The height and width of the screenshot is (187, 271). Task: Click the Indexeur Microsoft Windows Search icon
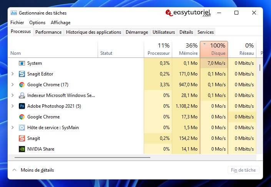(22, 95)
